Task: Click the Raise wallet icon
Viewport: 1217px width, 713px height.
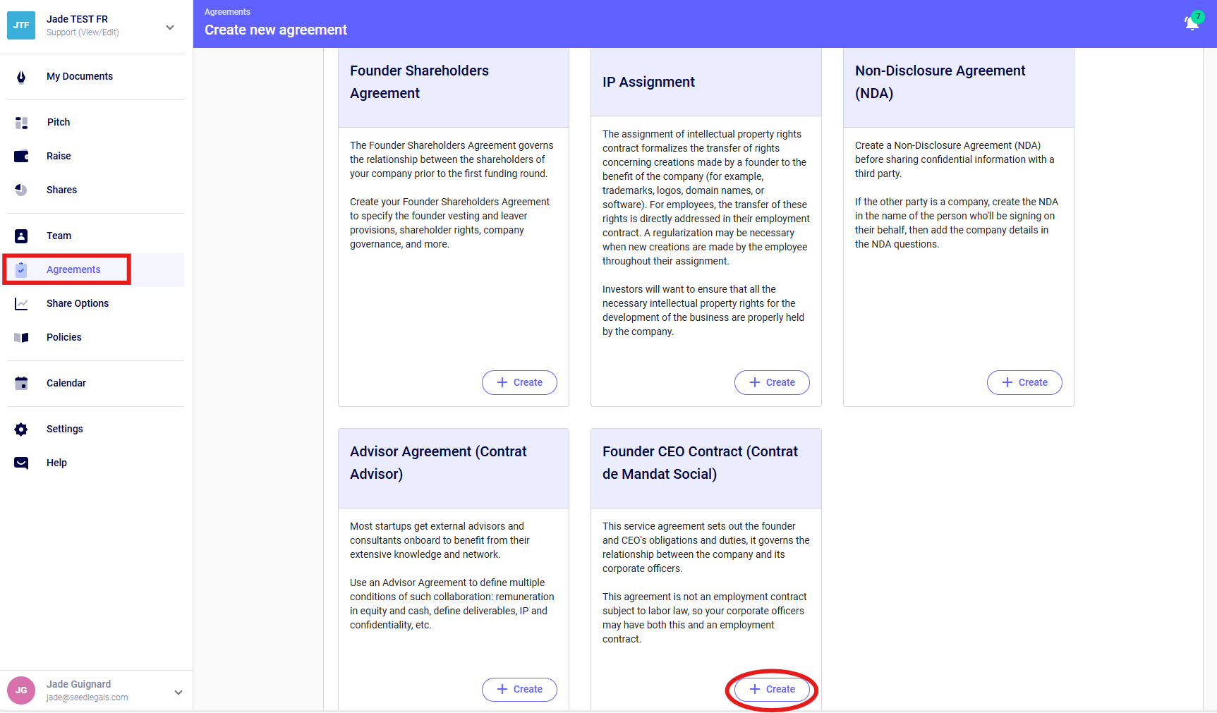Action: pos(21,157)
